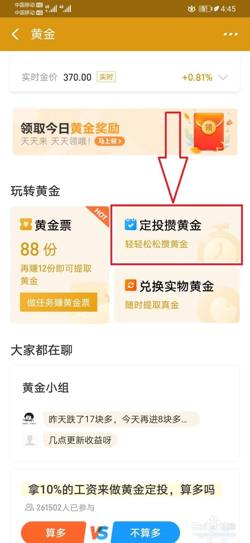This screenshot has height=543, width=250.
Task: Tap the orange exchange swap icon
Action: pyautogui.click(x=130, y=285)
